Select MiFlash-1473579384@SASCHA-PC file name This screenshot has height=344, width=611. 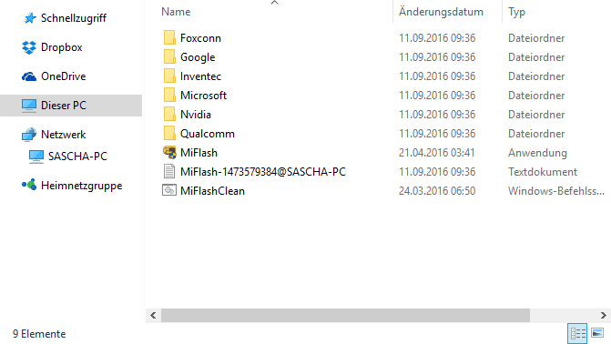263,171
